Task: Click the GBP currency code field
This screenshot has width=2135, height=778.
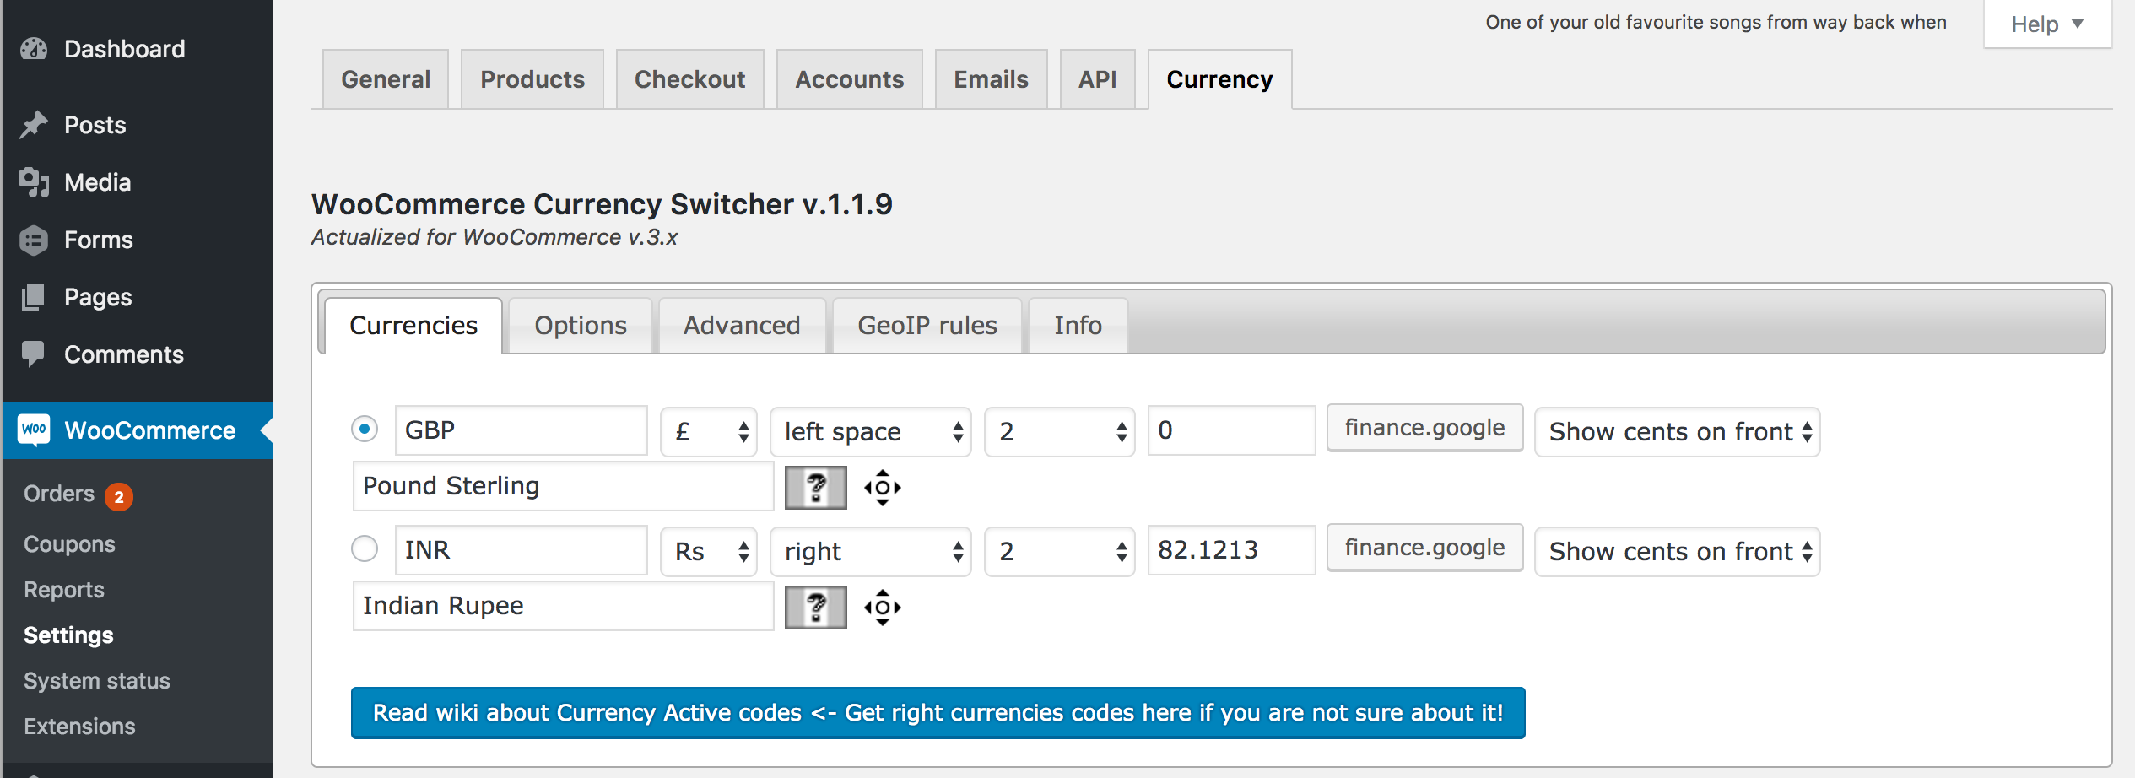Action: pyautogui.click(x=522, y=430)
